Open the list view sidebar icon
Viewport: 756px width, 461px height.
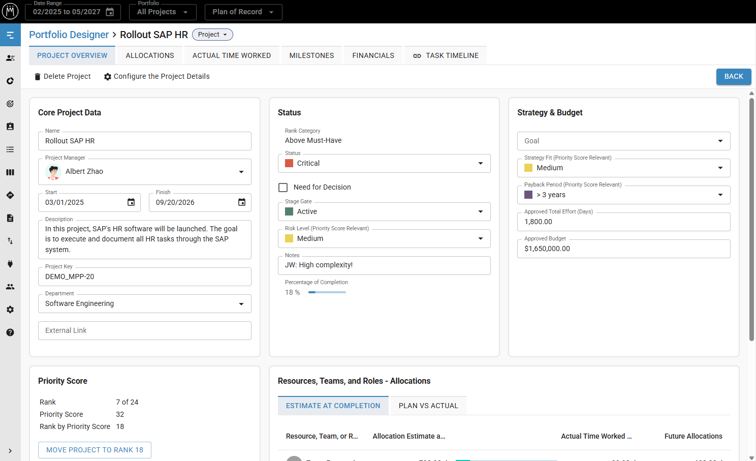10,149
